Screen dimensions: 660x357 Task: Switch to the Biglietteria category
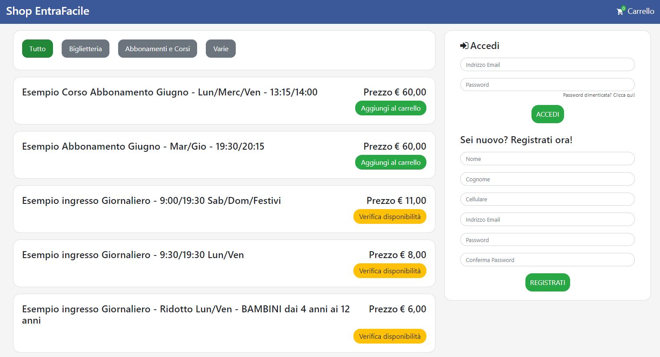85,49
